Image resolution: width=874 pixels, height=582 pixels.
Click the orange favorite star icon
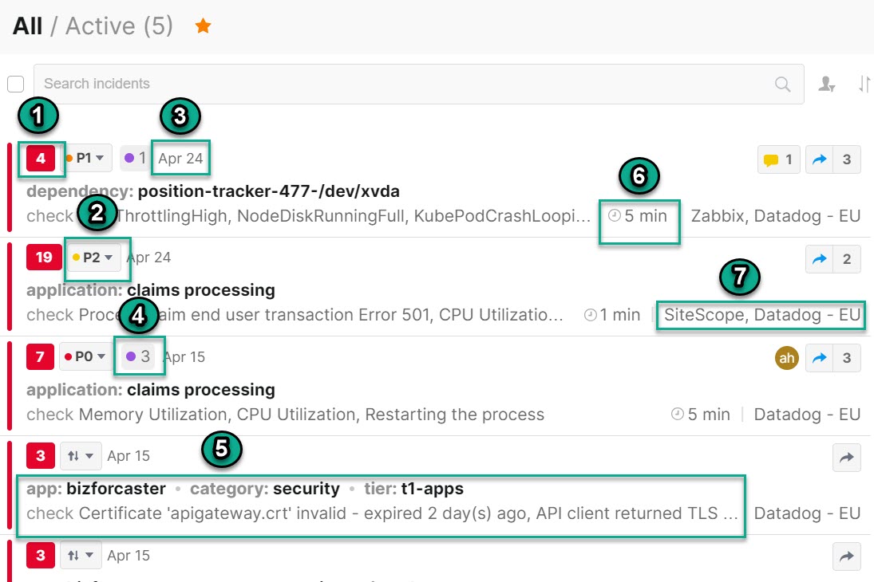click(x=204, y=26)
